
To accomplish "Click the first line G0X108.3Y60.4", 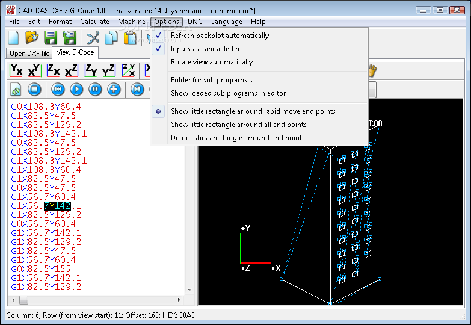I will 46,107.
